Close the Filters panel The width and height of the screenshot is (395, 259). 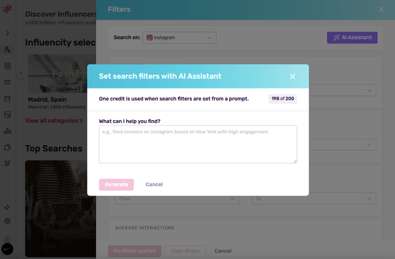click(x=381, y=9)
